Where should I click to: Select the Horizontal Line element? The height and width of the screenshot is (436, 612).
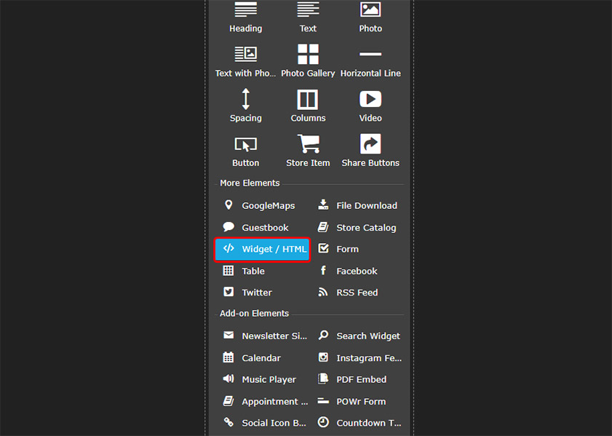pos(370,55)
